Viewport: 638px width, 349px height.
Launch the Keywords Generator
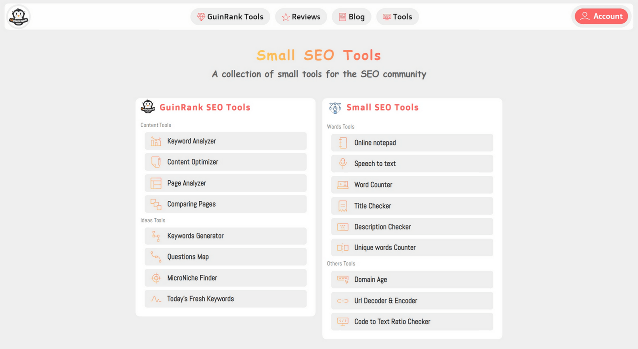[x=225, y=236]
